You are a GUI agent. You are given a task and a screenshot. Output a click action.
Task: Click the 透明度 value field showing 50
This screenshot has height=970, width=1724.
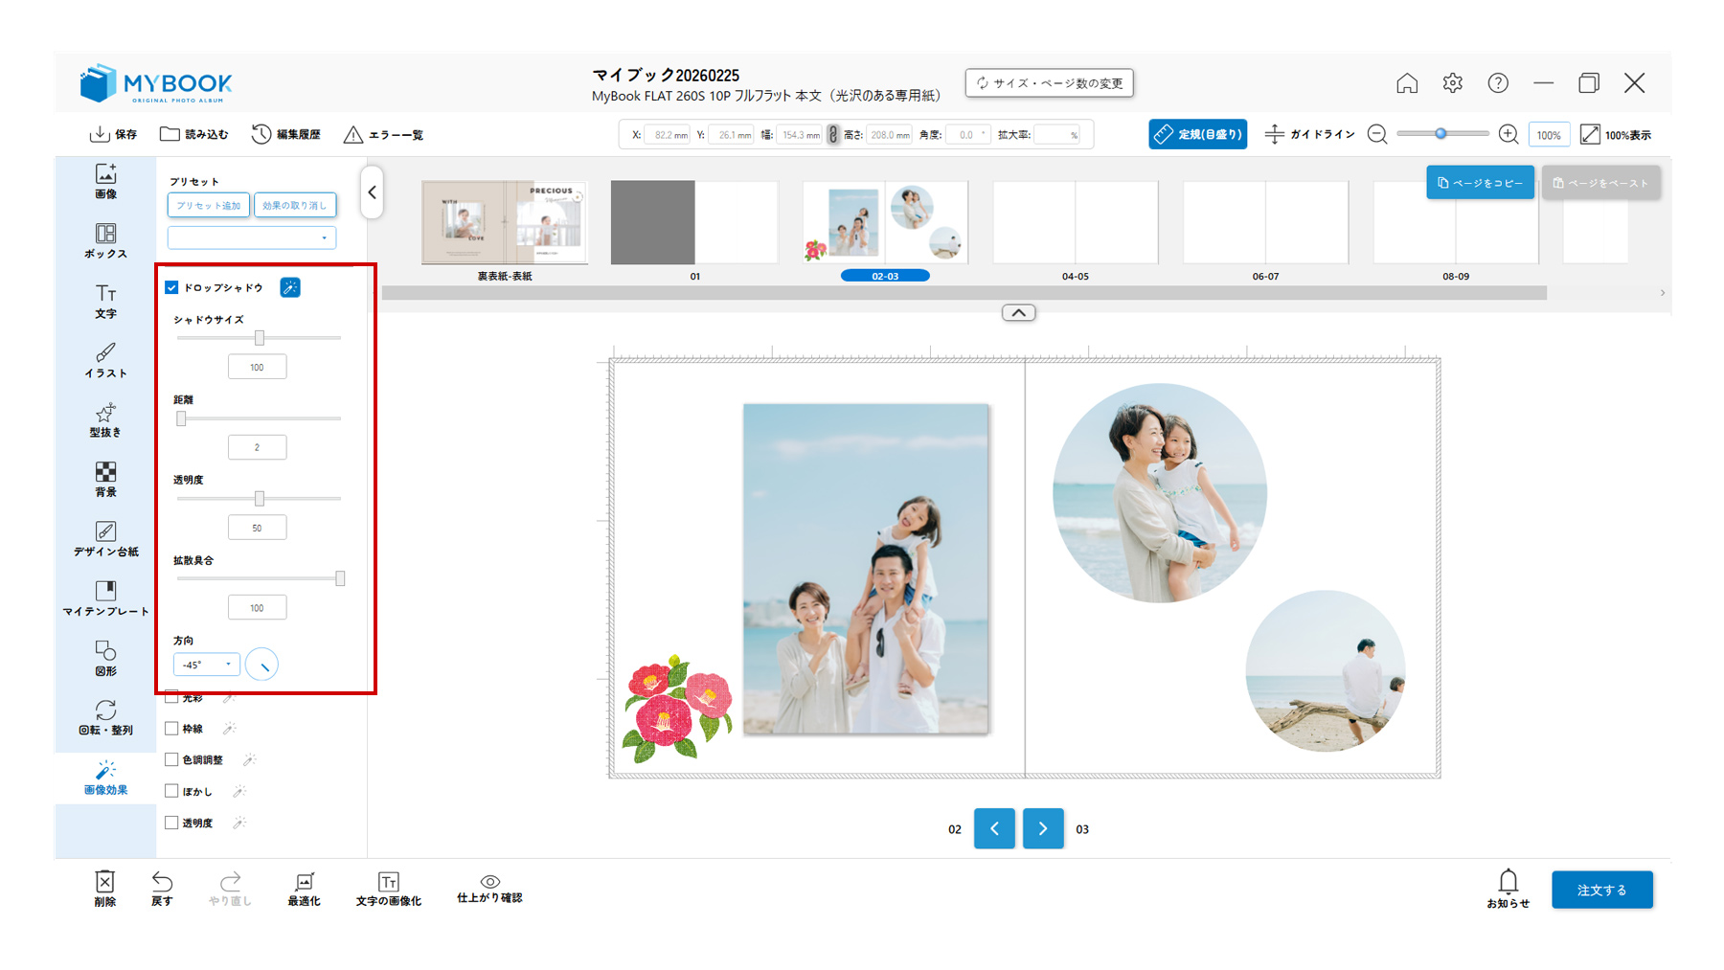click(257, 528)
